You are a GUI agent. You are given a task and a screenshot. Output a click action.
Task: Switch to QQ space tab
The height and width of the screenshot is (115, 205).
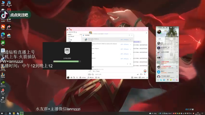tap(174, 39)
